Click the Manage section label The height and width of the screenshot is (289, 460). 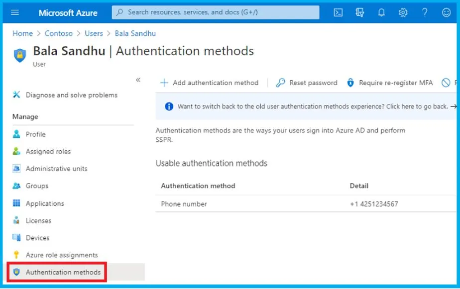(x=25, y=117)
